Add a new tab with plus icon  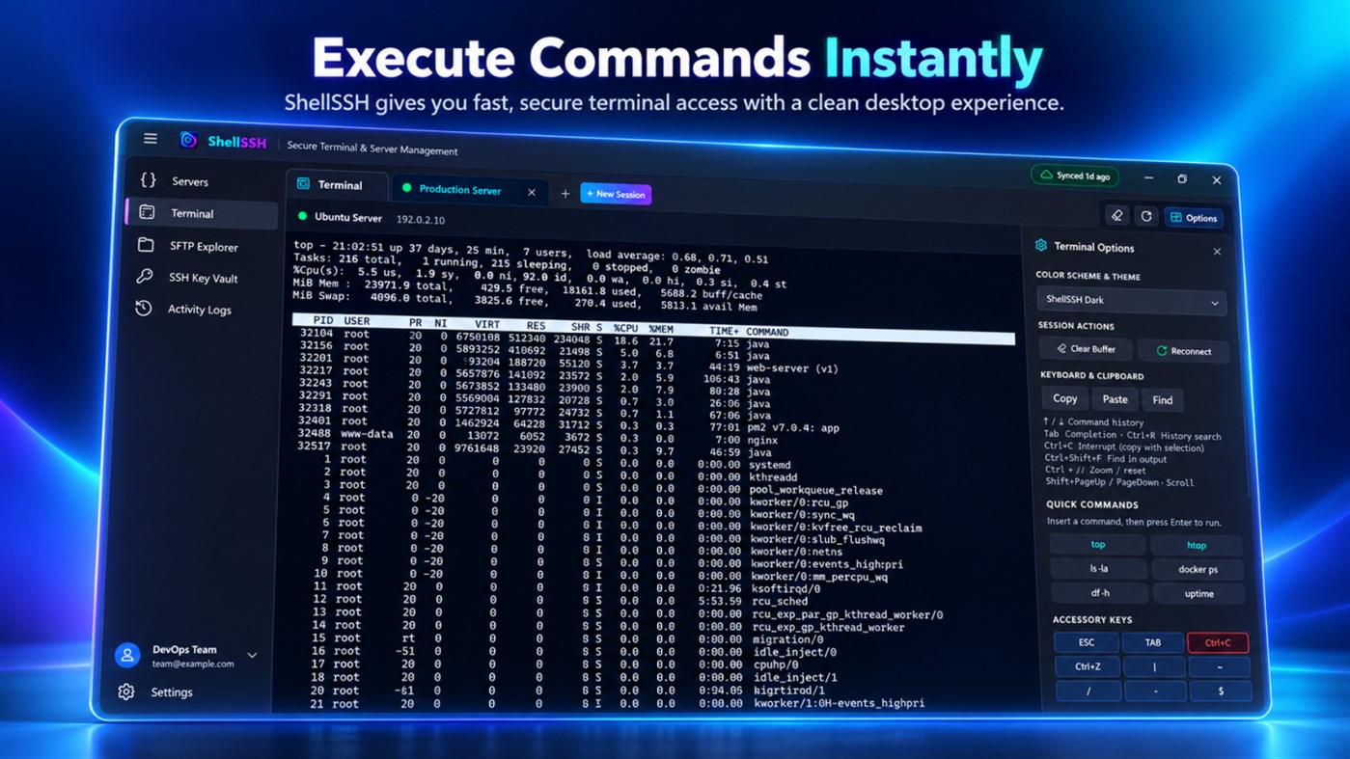click(x=565, y=194)
